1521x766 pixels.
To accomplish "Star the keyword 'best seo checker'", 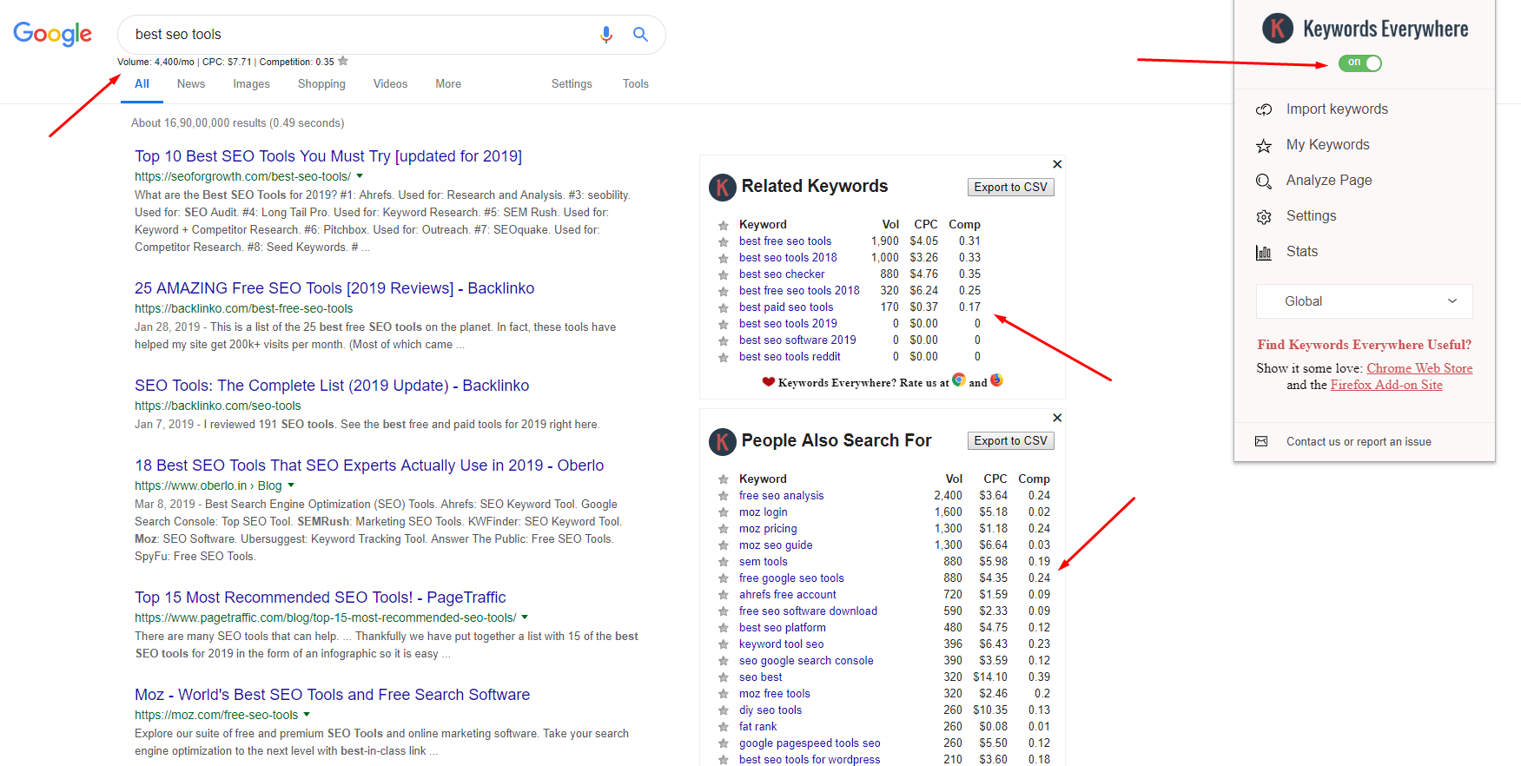I will pyautogui.click(x=723, y=275).
